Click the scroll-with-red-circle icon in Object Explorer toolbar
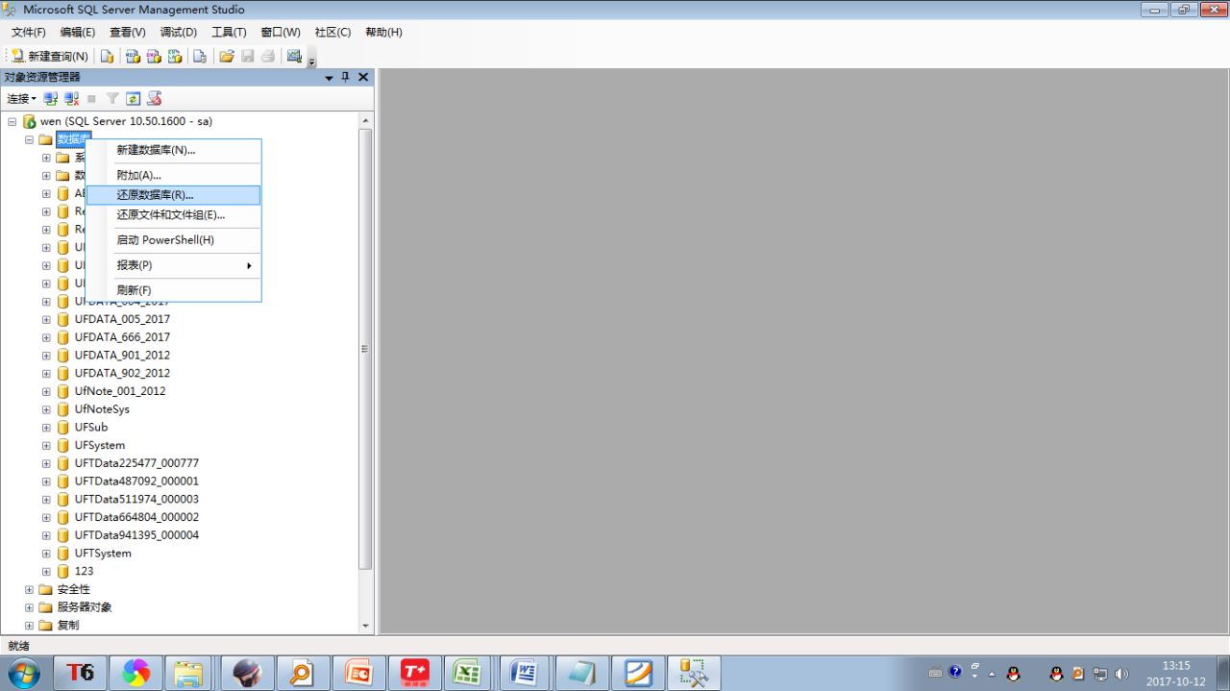1230x691 pixels. [x=154, y=98]
